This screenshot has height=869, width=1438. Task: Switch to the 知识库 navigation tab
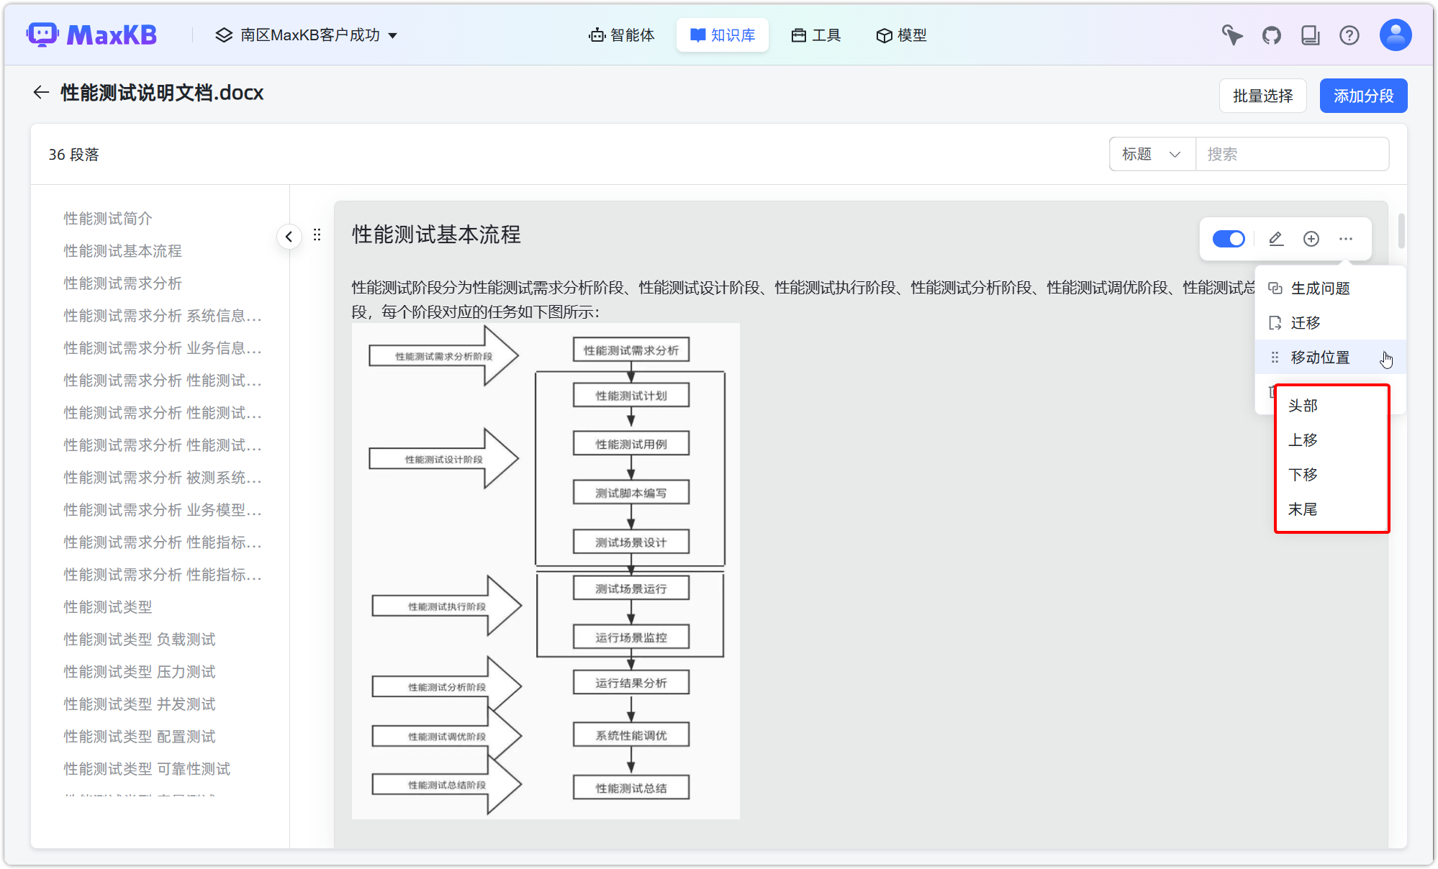(722, 35)
